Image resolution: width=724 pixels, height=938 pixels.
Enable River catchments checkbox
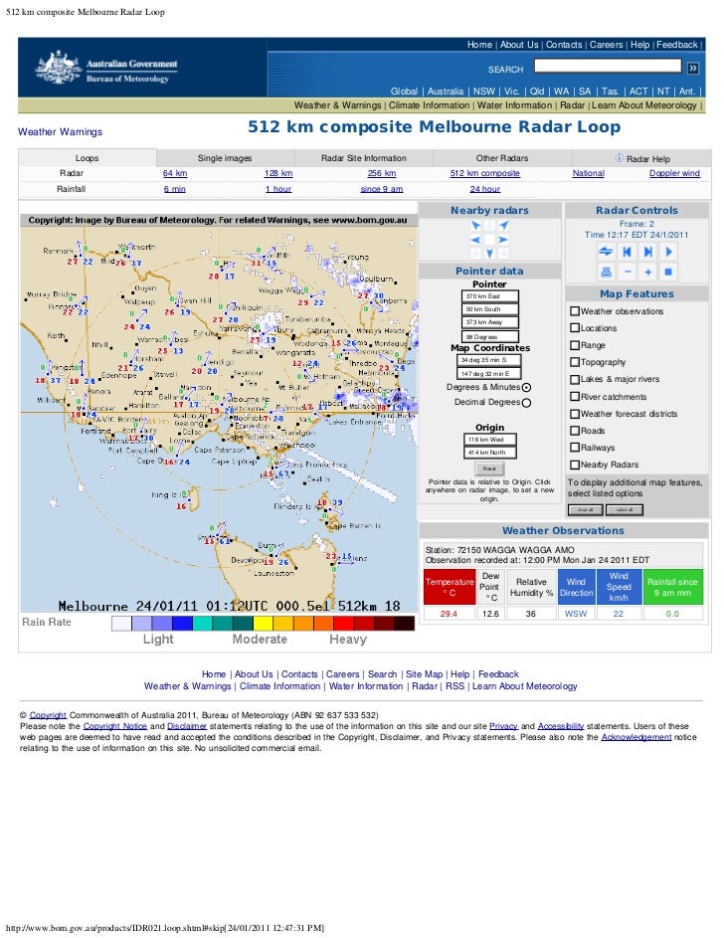pyautogui.click(x=575, y=396)
